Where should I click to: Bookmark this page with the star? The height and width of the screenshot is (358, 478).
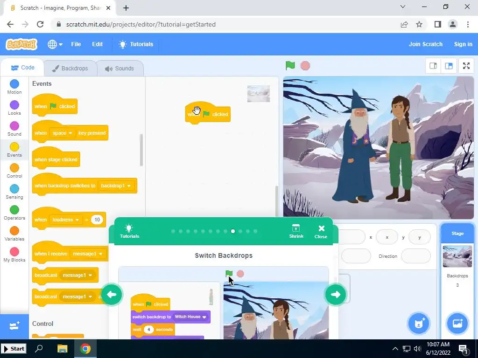point(419,24)
